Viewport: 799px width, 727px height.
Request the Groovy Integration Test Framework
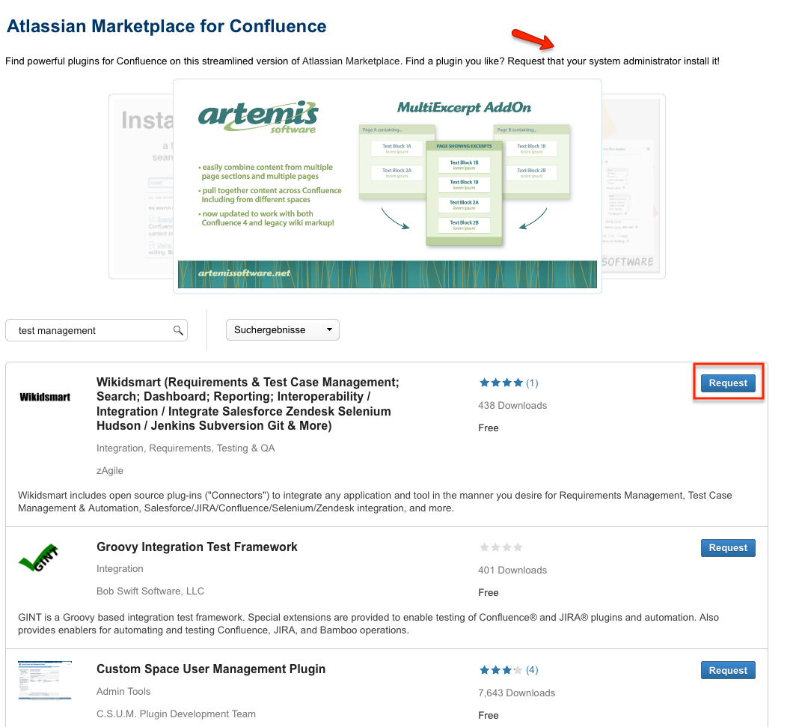tap(728, 547)
